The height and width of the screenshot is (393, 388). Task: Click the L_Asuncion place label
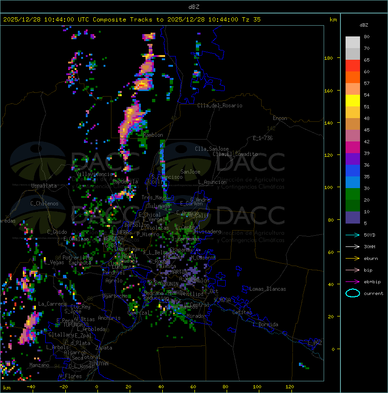point(212,182)
